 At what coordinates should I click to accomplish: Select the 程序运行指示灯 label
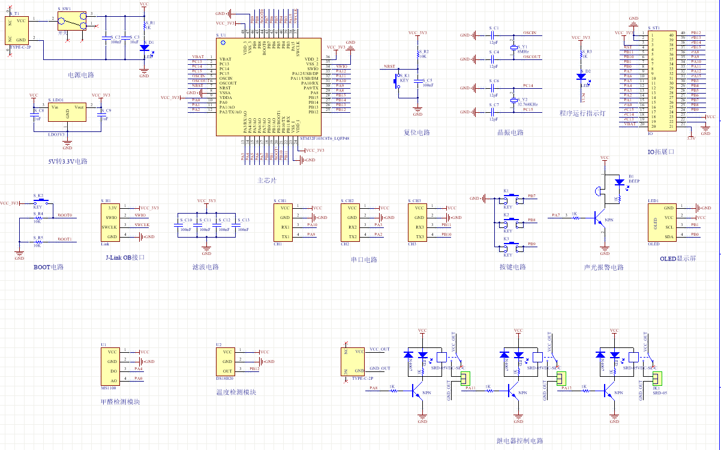point(582,112)
